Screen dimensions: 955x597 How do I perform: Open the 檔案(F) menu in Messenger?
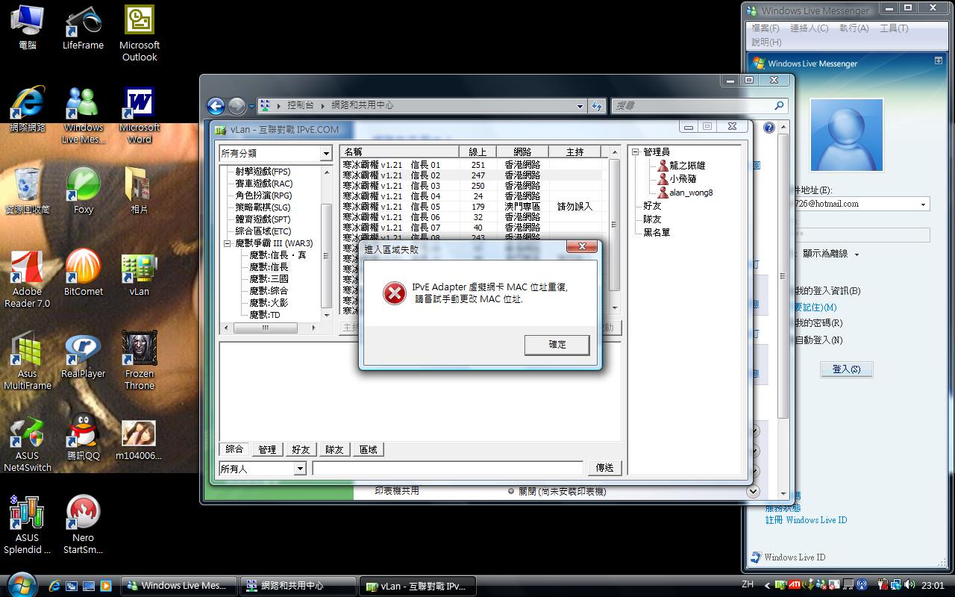pyautogui.click(x=765, y=28)
